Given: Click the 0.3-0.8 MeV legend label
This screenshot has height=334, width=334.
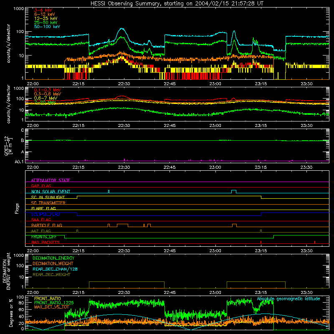Looking at the screenshot, I should [48, 94].
